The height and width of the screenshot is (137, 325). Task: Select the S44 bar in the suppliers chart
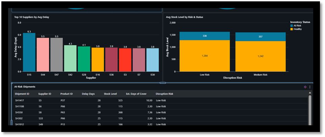[x=43, y=55]
